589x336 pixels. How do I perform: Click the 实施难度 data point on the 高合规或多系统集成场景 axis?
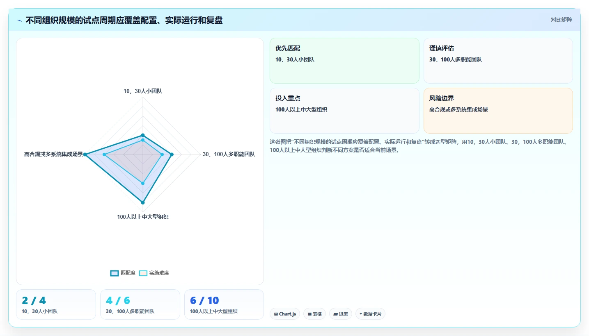[x=104, y=154]
